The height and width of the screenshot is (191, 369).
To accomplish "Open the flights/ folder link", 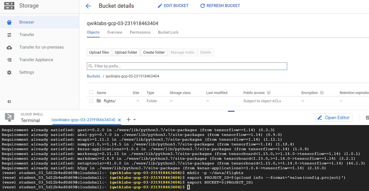I will click(109, 101).
